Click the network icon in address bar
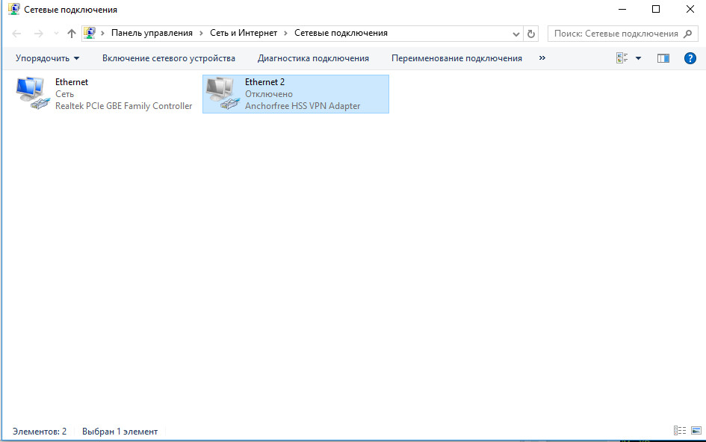Image resolution: width=706 pixels, height=442 pixels. point(90,33)
